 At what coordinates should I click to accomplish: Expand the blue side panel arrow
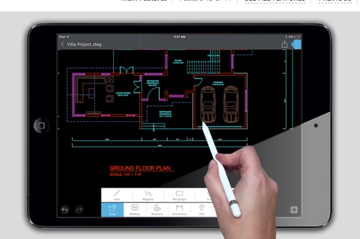pos(296,44)
